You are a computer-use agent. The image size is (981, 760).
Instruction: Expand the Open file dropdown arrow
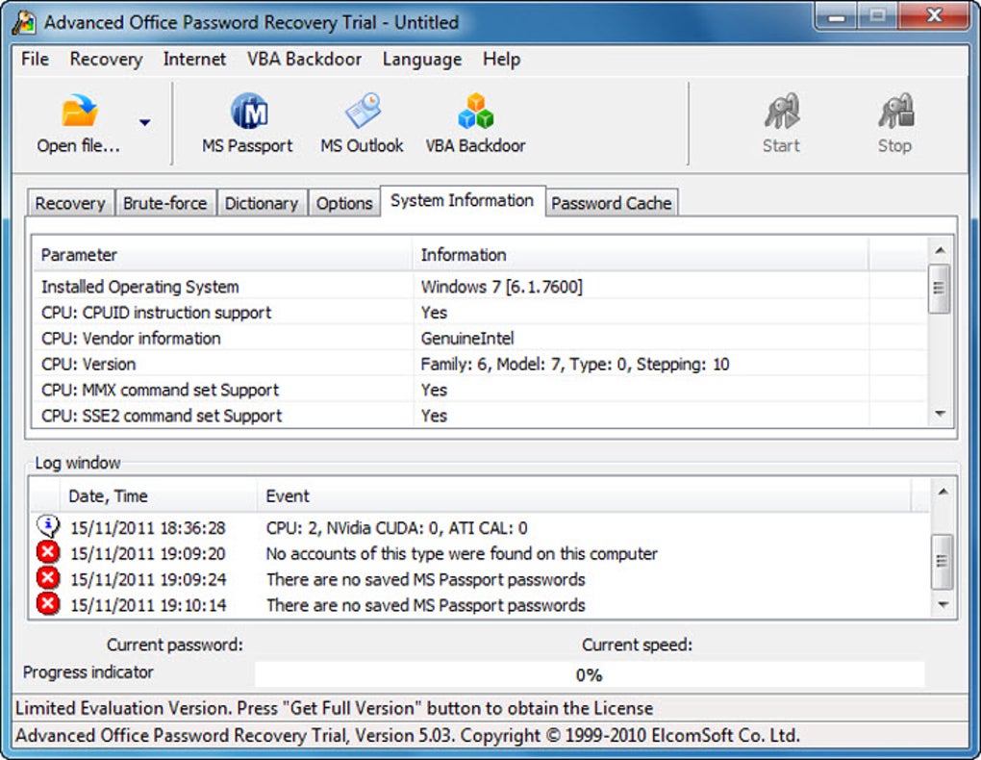coord(144,123)
